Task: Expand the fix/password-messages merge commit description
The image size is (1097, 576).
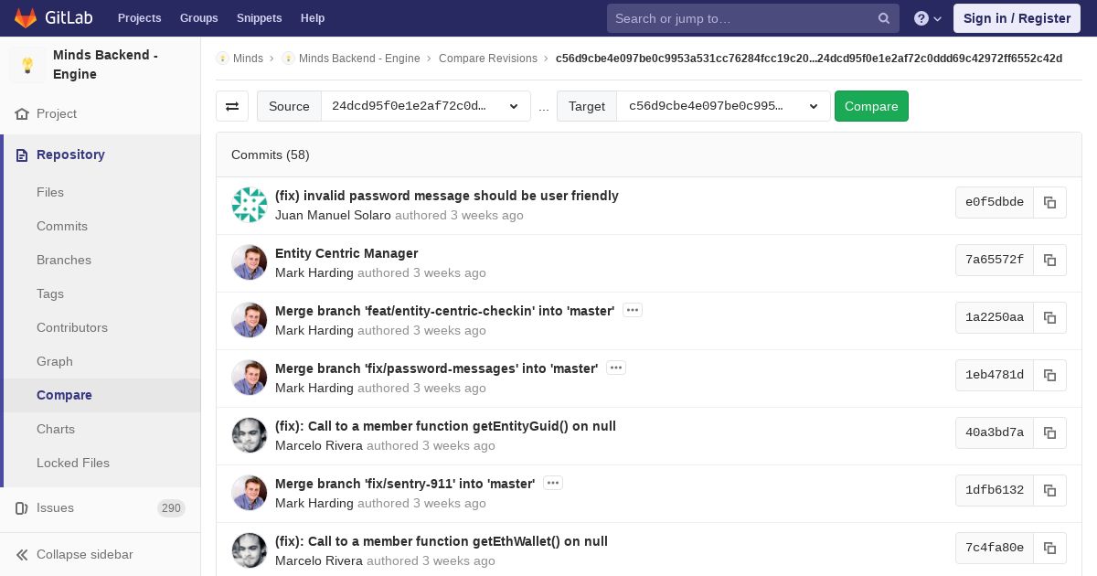Action: click(616, 368)
